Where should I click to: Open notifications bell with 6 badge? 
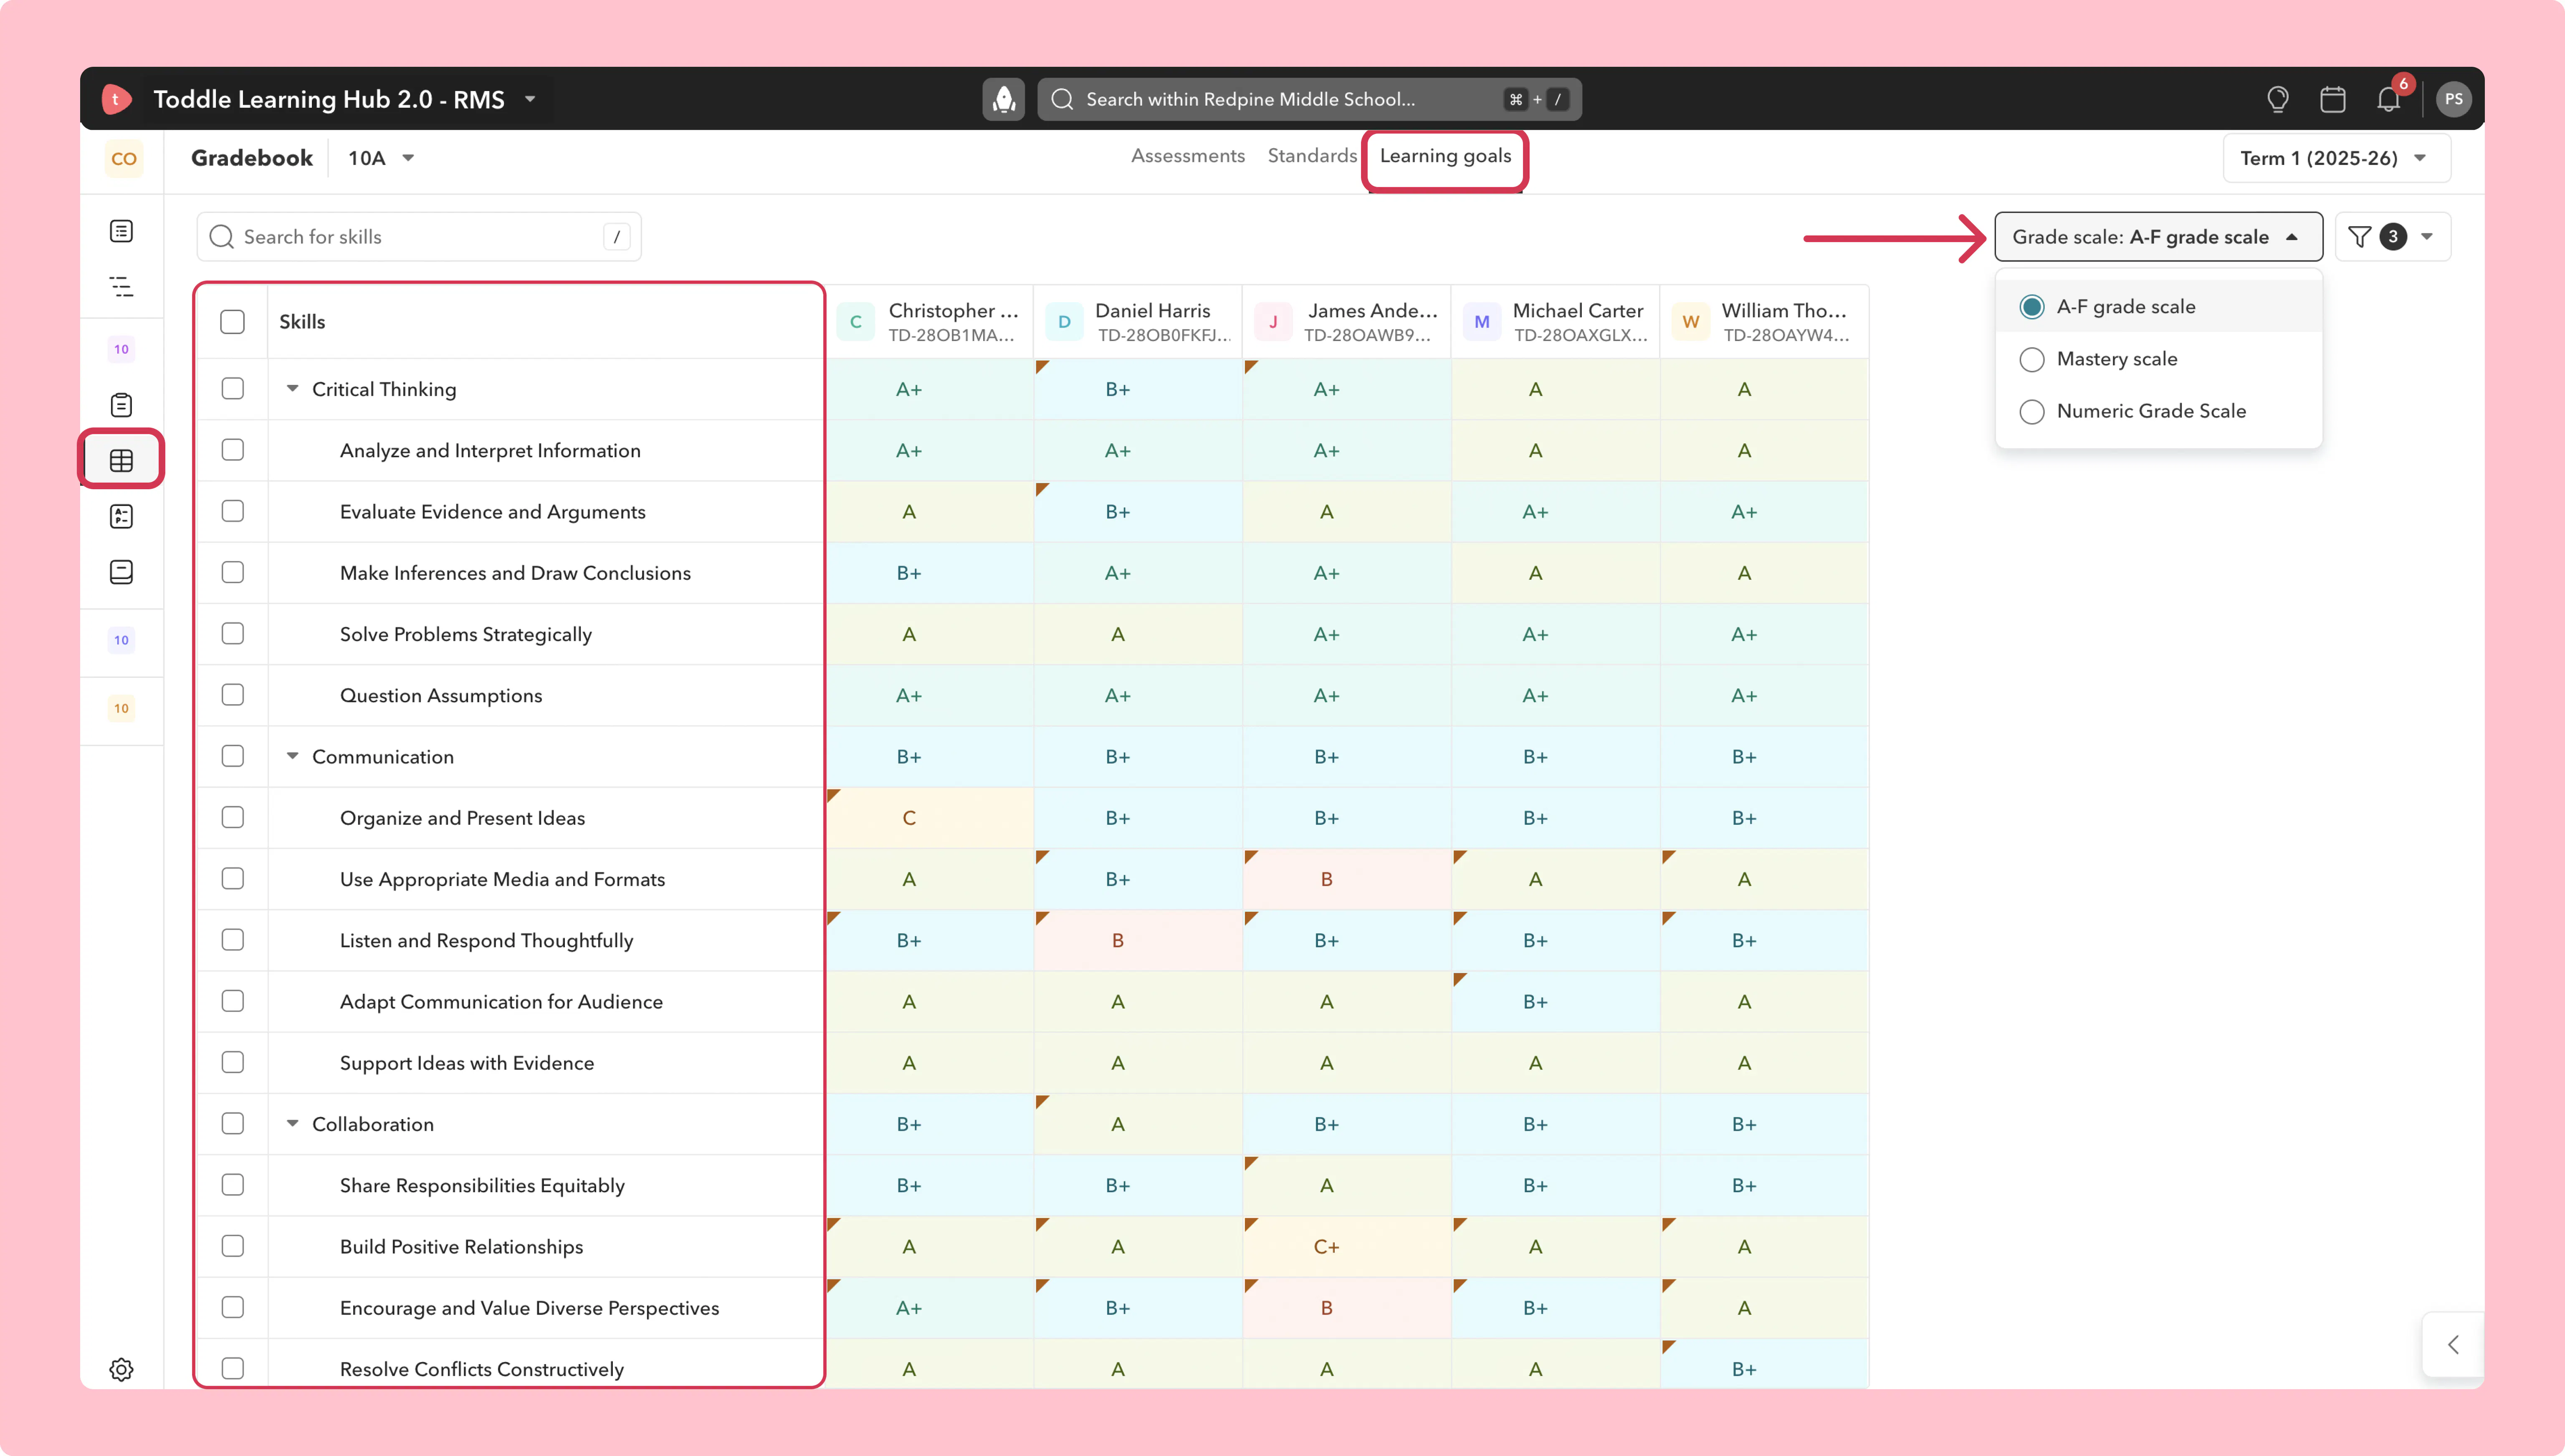point(2388,99)
